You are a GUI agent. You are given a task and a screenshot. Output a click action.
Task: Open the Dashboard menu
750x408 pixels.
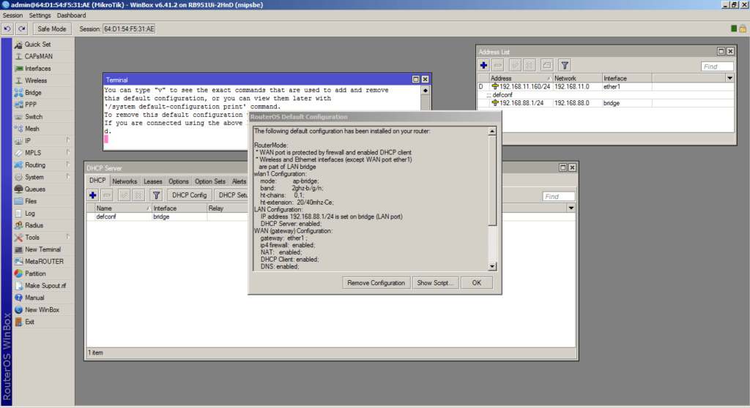pyautogui.click(x=71, y=15)
